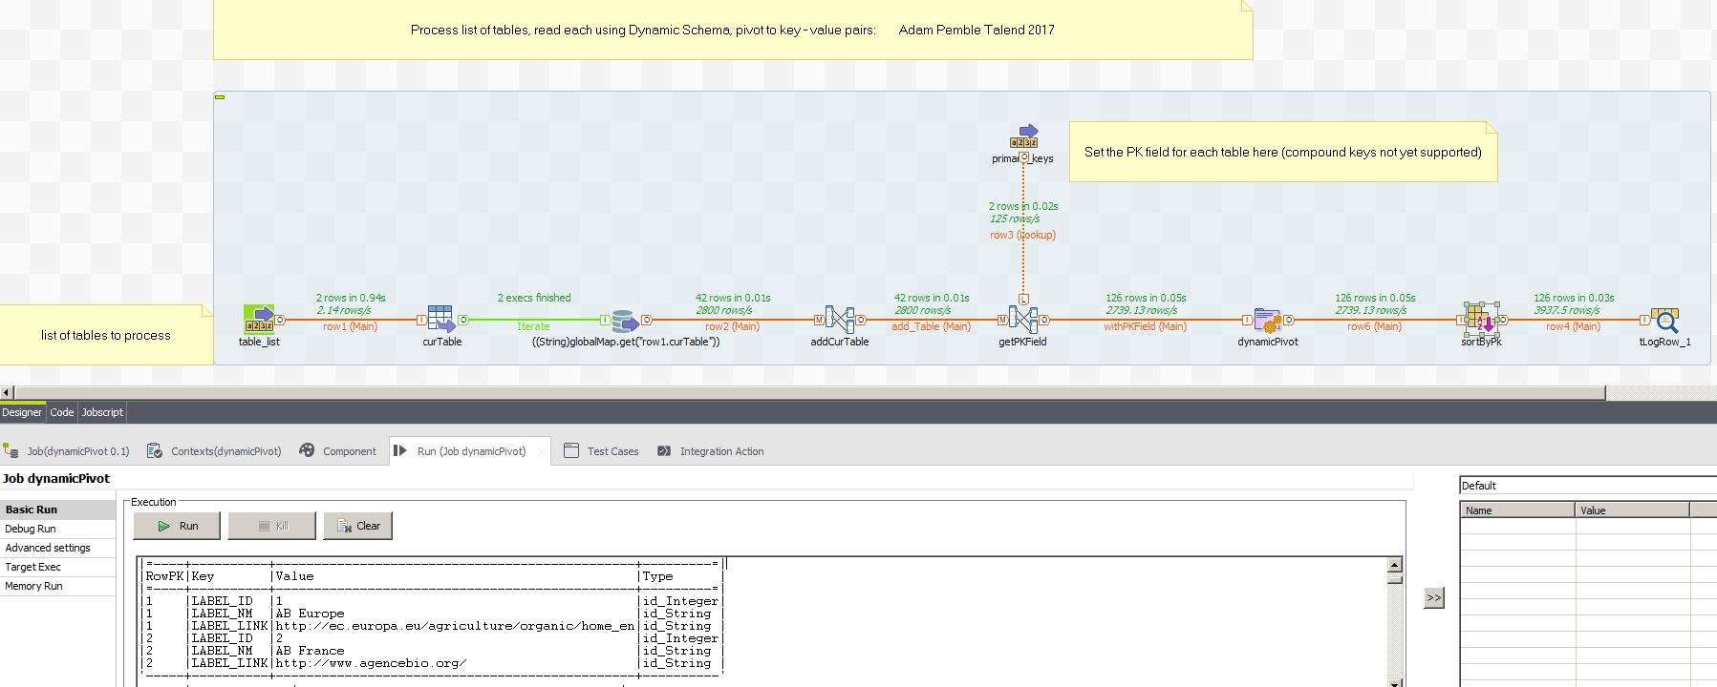Select Advanced settings in the sidebar
Image resolution: width=1717 pixels, height=687 pixels.
[57, 548]
